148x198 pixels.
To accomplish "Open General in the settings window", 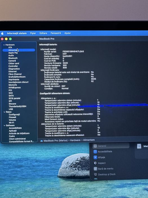I will click(111, 146).
